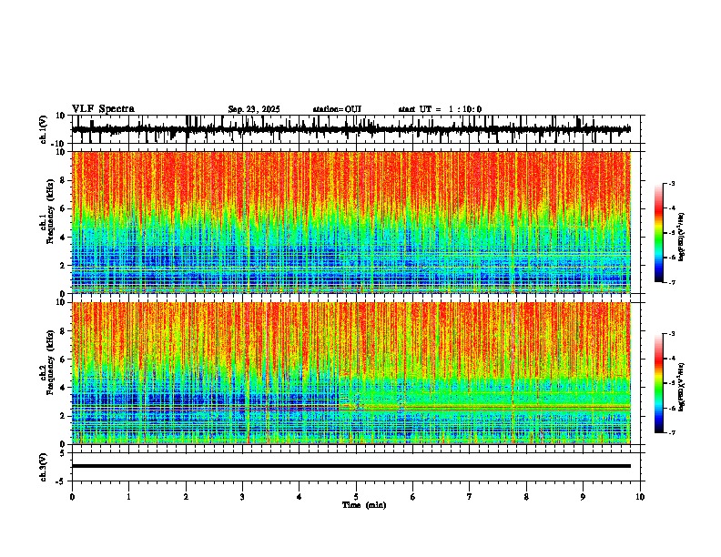Viewport: 721px width, 557px height.
Task: Click the time axis tick label '5'
Action: [x=356, y=497]
